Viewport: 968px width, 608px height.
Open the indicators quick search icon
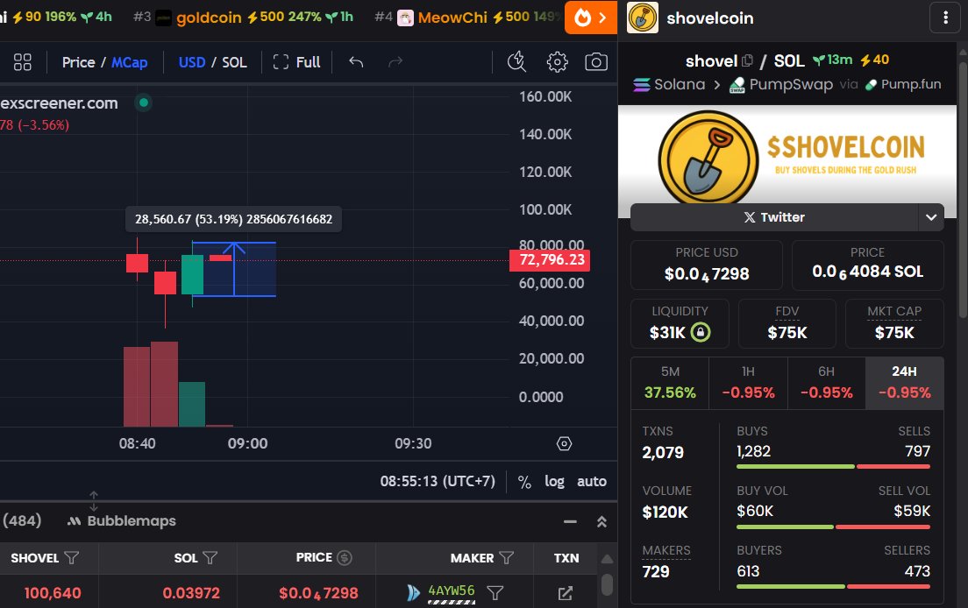(x=516, y=61)
